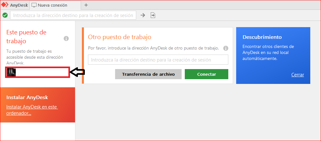Click info icon in Otro puesto de trabajo

[x=225, y=48]
